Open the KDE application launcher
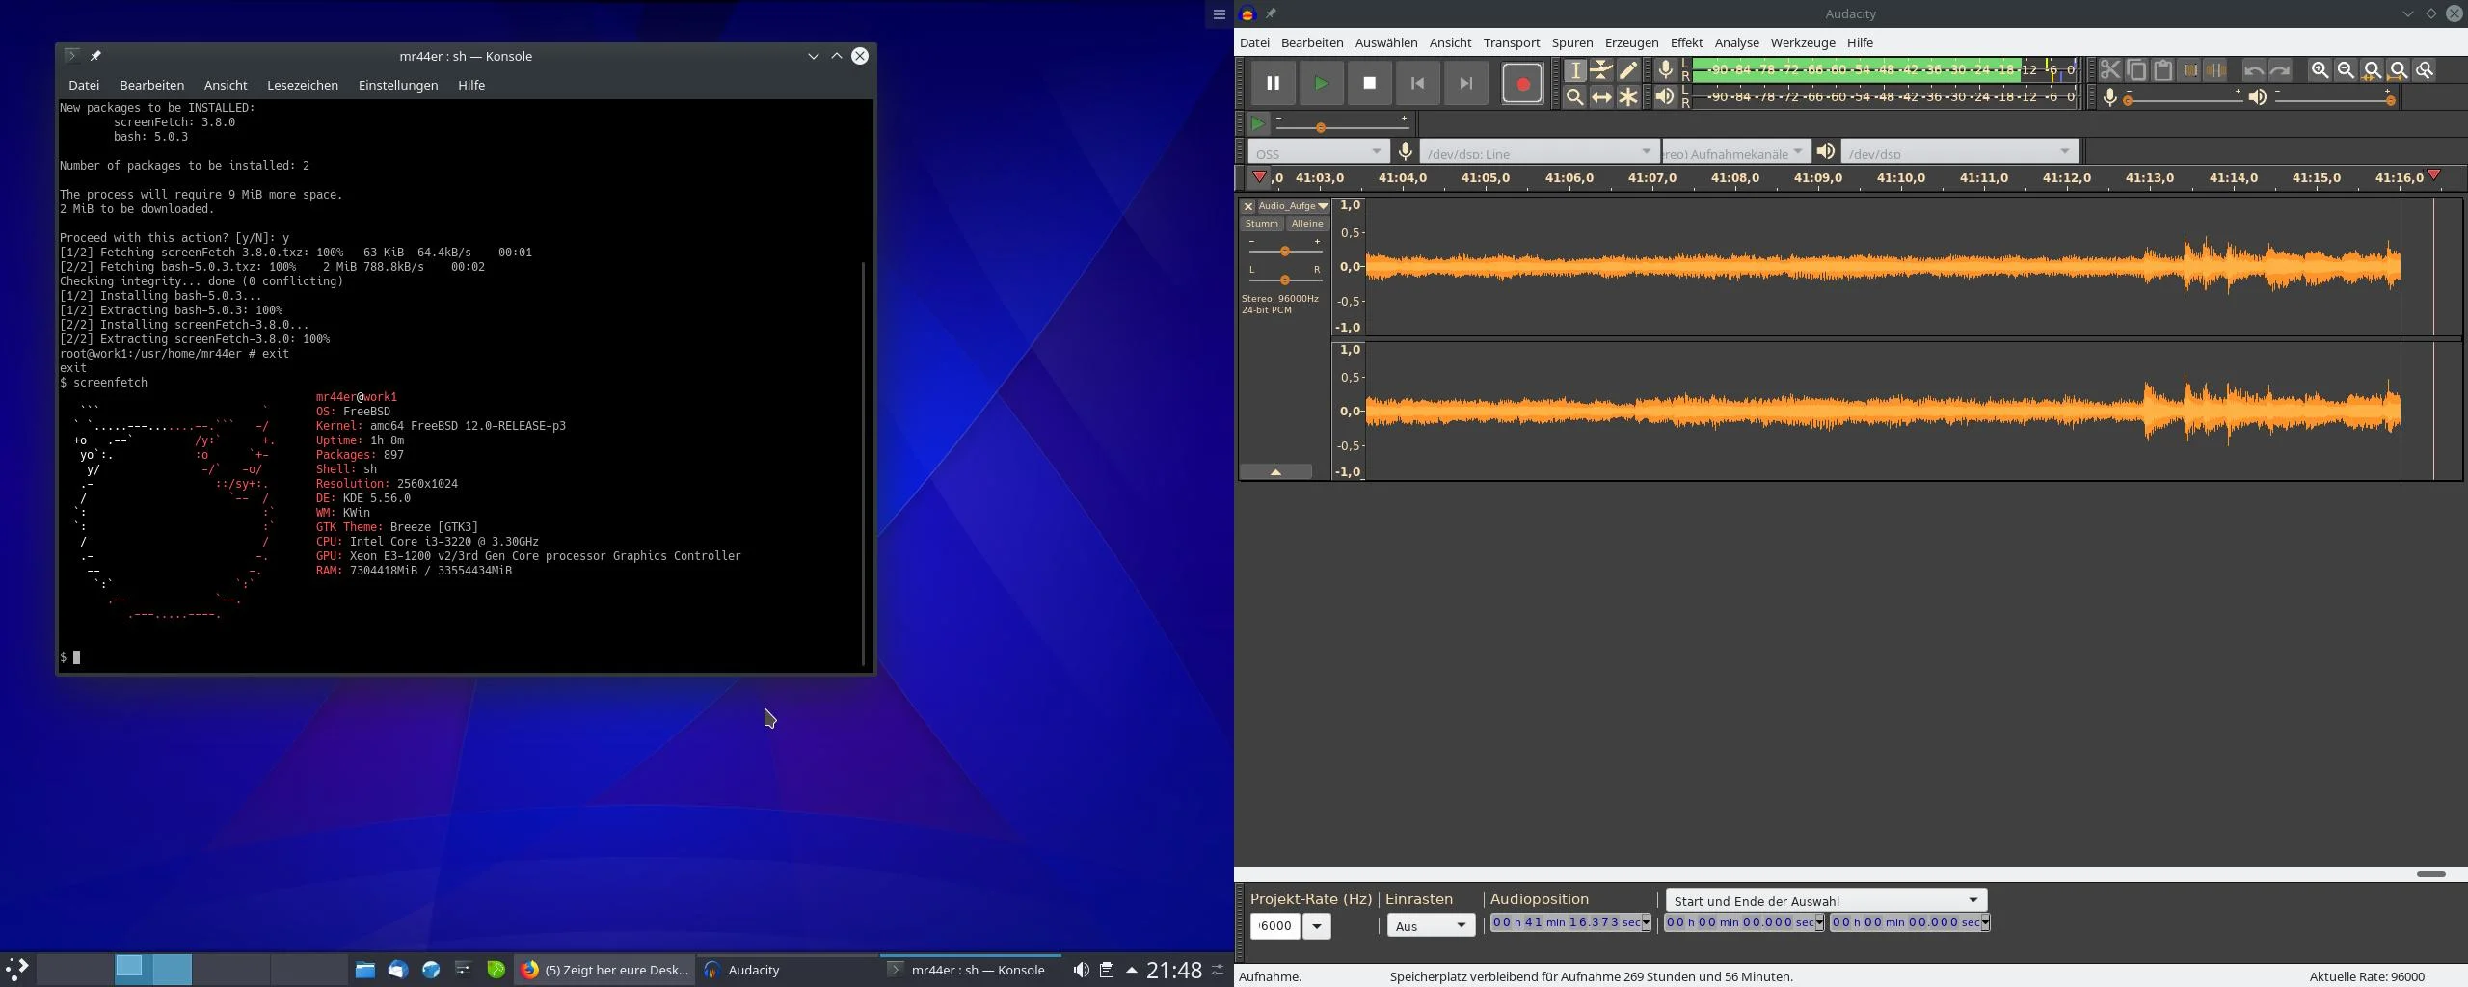Viewport: 2468px width, 987px height. coord(17,969)
